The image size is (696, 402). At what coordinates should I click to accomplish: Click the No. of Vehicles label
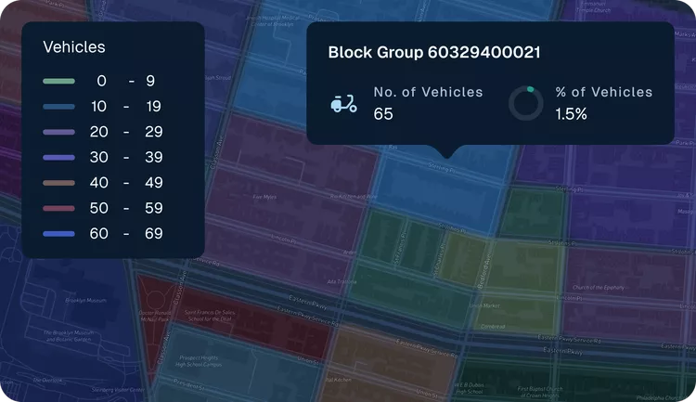[x=428, y=92]
